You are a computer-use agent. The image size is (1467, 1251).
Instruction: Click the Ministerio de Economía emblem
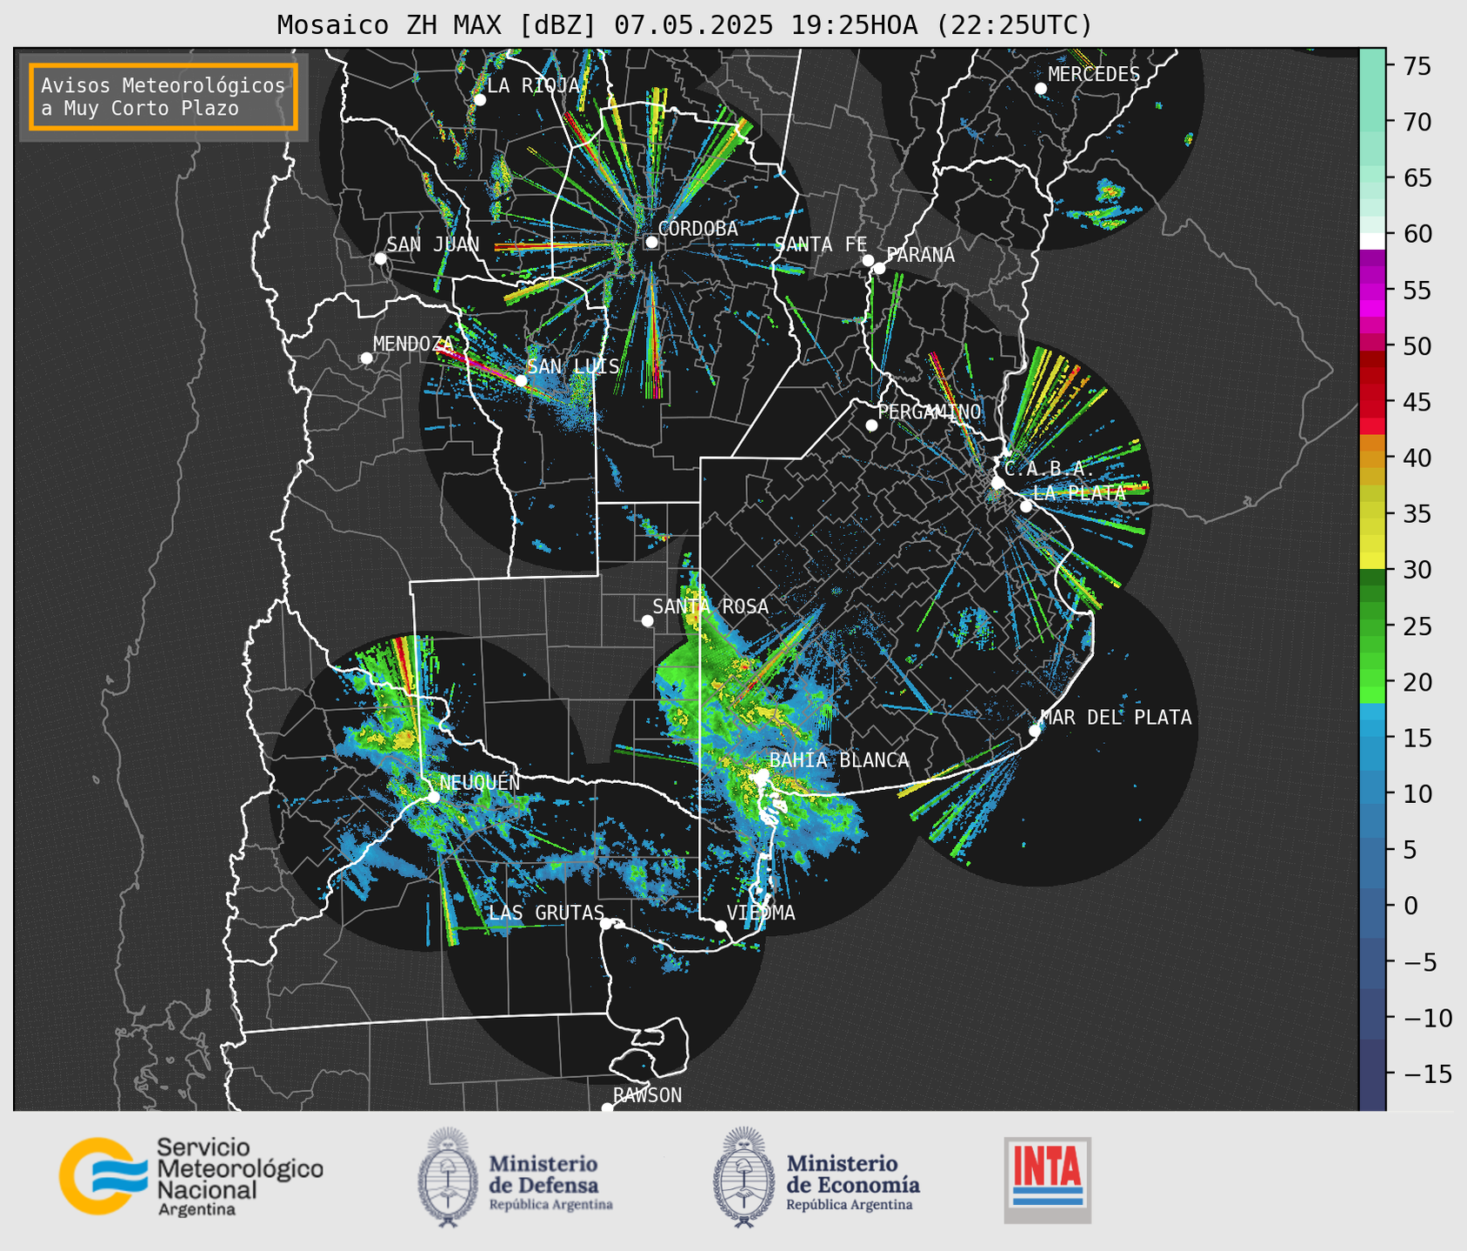coord(744,1178)
